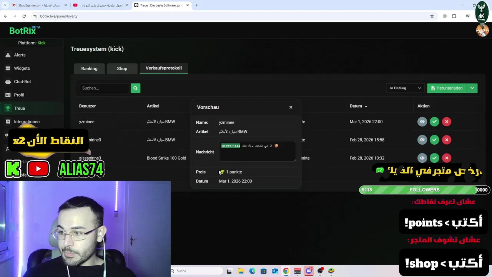Open Integrationen in sidebar
The width and height of the screenshot is (492, 277).
[x=27, y=122]
